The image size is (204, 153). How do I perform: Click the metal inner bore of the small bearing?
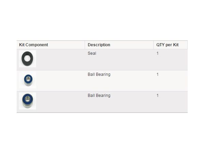[x=28, y=79]
